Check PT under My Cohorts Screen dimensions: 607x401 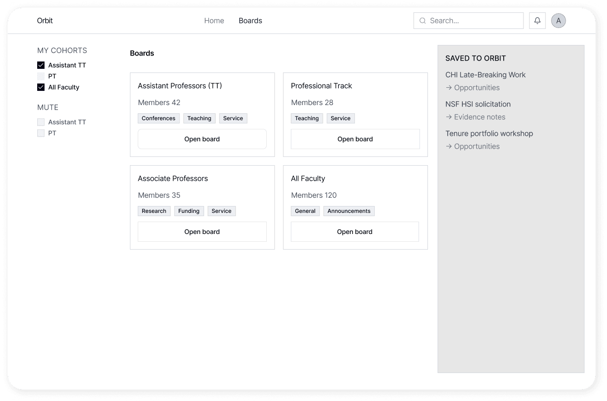coord(41,76)
